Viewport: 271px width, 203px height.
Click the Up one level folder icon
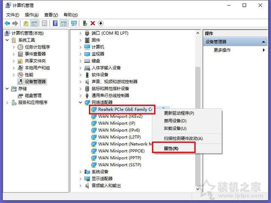pyautogui.click(x=26, y=23)
